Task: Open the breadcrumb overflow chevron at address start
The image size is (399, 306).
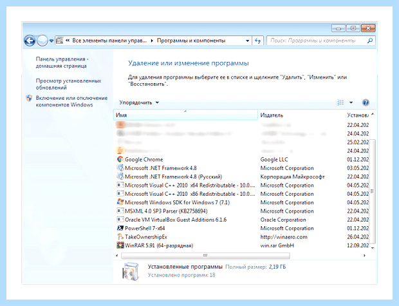Action: pyautogui.click(x=68, y=41)
